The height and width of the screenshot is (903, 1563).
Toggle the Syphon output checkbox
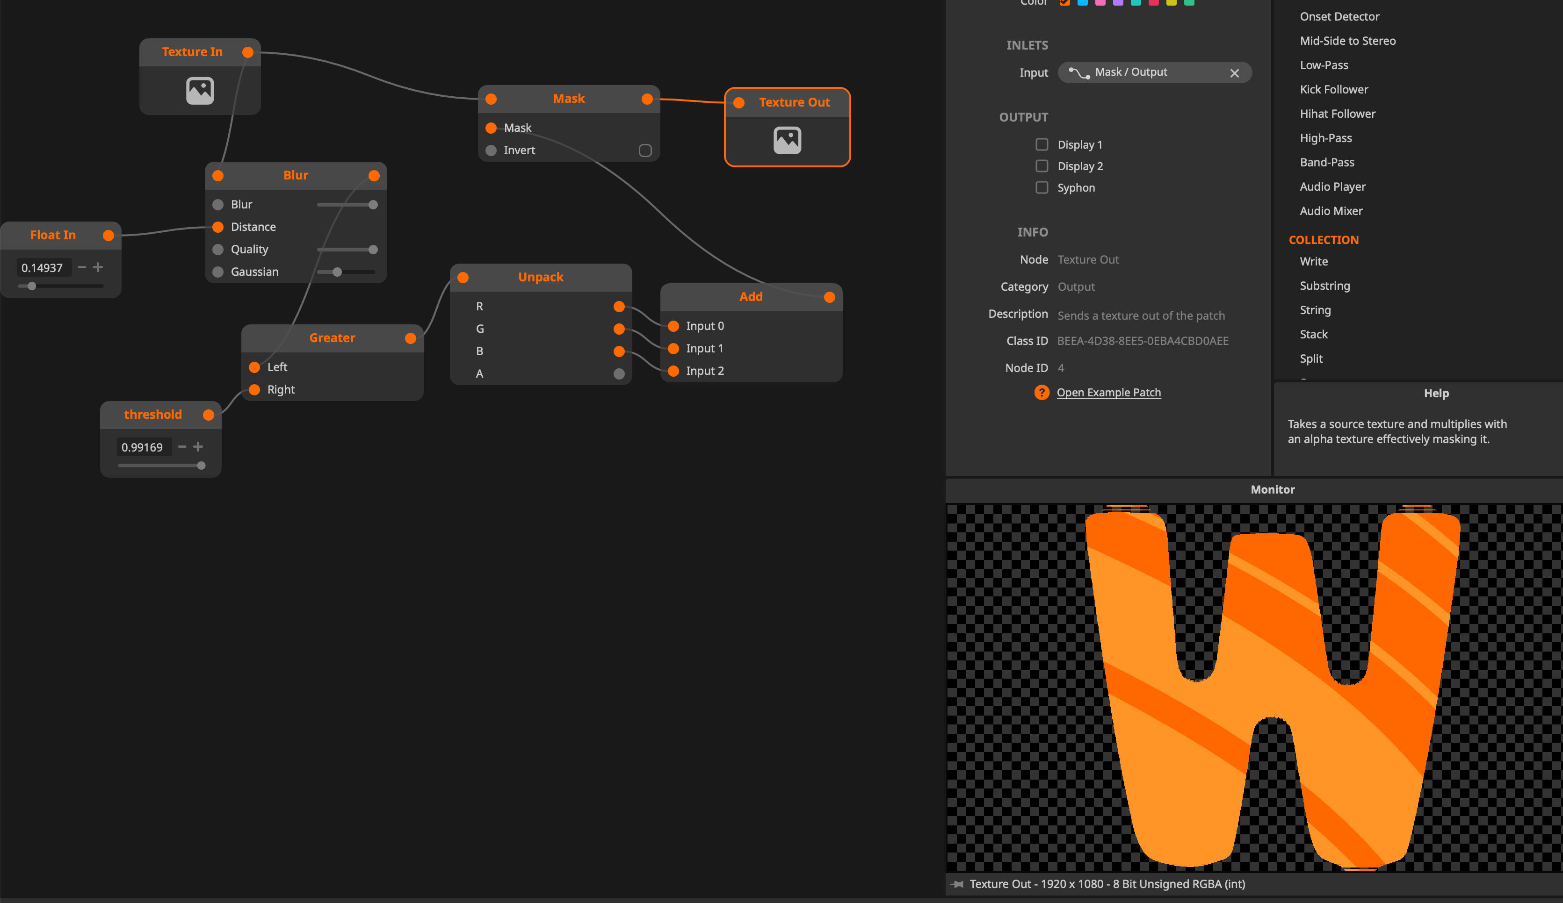click(1042, 187)
